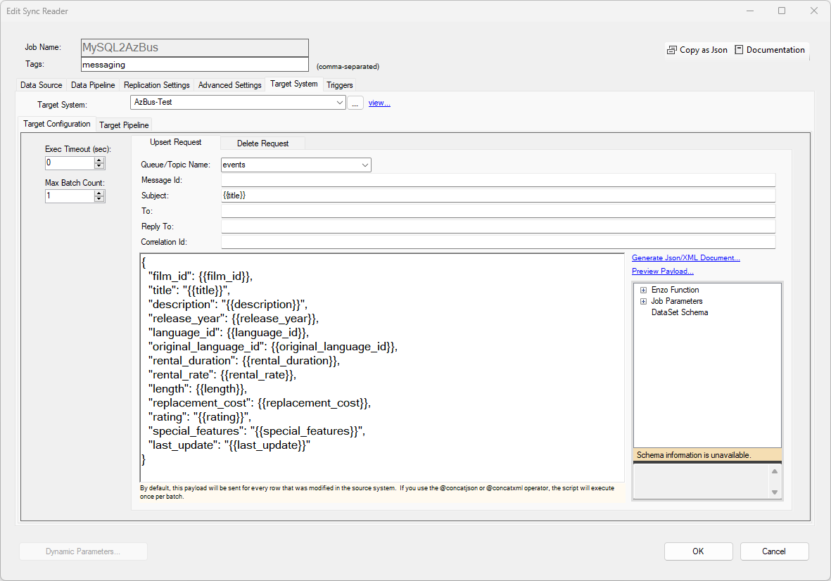The image size is (831, 581).
Task: Open the view... link
Action: tap(379, 103)
